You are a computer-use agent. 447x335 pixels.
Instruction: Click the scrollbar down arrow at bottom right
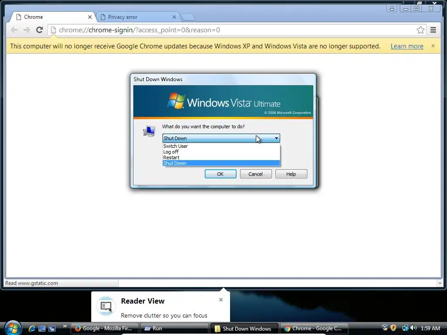440,283
